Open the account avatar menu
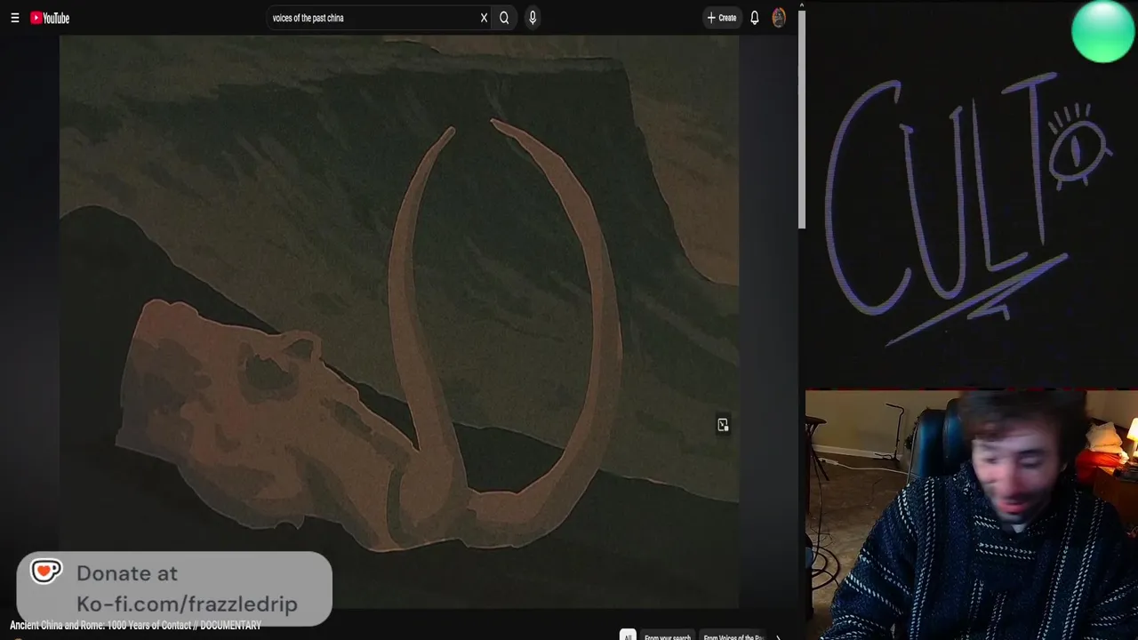 (779, 18)
